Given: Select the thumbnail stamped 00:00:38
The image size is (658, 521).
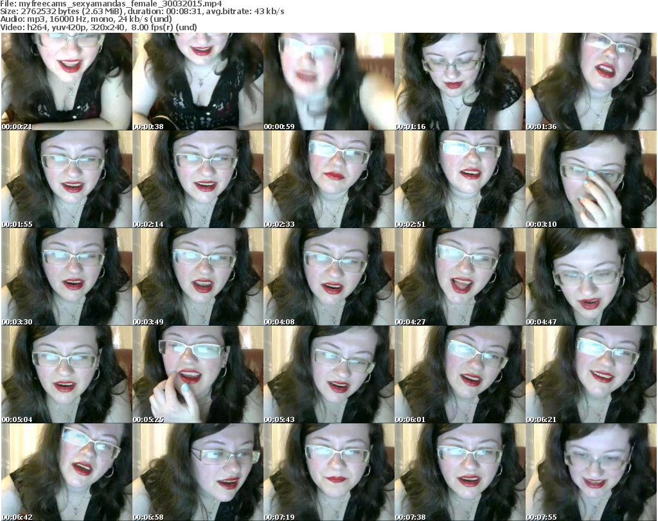Looking at the screenshot, I should (198, 82).
